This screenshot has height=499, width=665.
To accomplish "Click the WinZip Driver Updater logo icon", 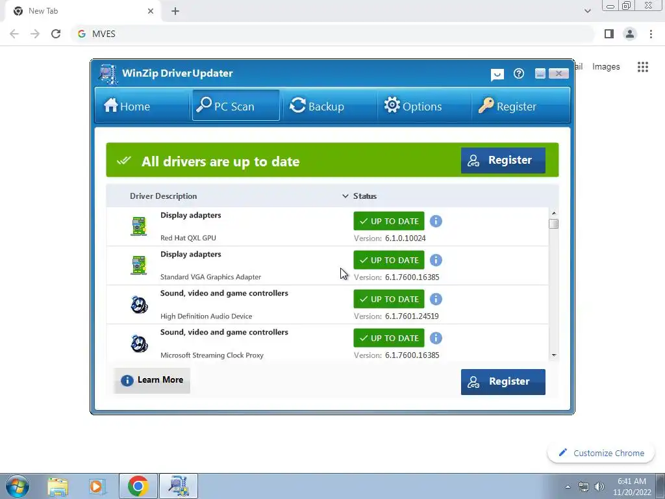I will click(108, 74).
